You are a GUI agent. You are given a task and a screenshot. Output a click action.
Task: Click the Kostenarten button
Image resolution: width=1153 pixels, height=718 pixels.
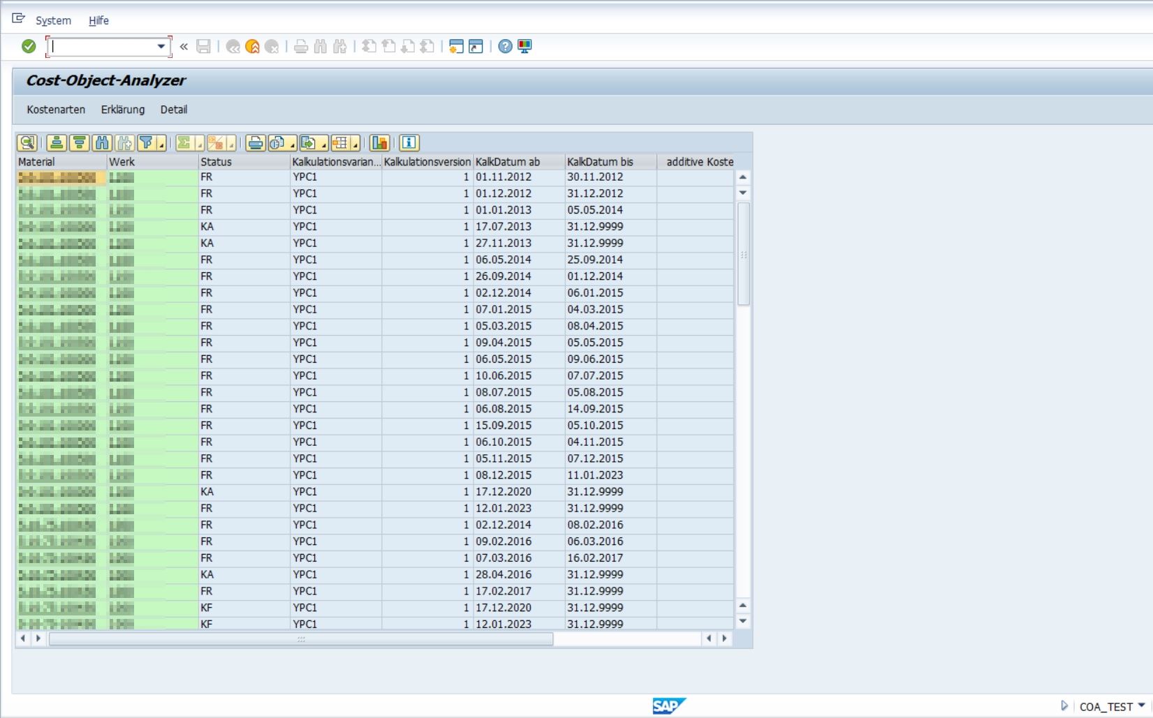coord(56,110)
